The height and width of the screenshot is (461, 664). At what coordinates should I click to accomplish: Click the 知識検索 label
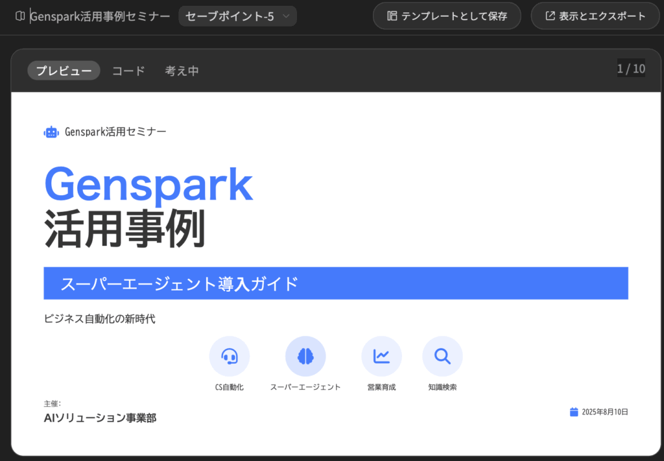point(442,387)
